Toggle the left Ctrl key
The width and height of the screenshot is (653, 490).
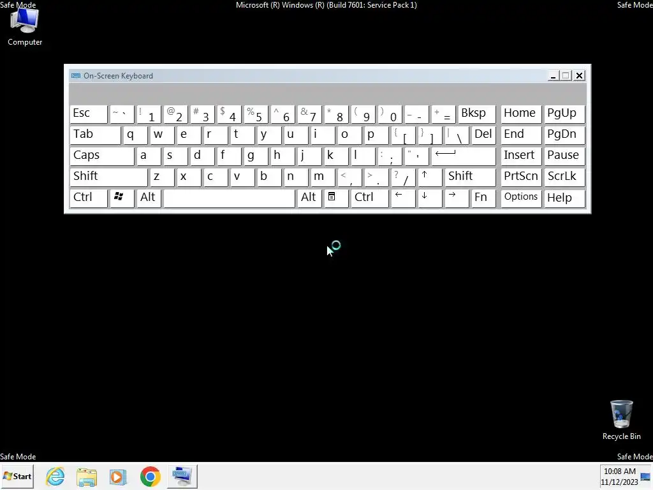pyautogui.click(x=88, y=198)
